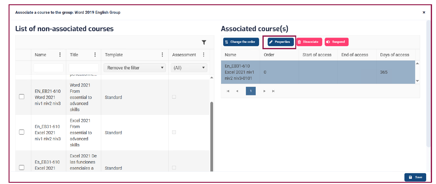
Task: Open Template column options menu
Action: tap(162, 55)
